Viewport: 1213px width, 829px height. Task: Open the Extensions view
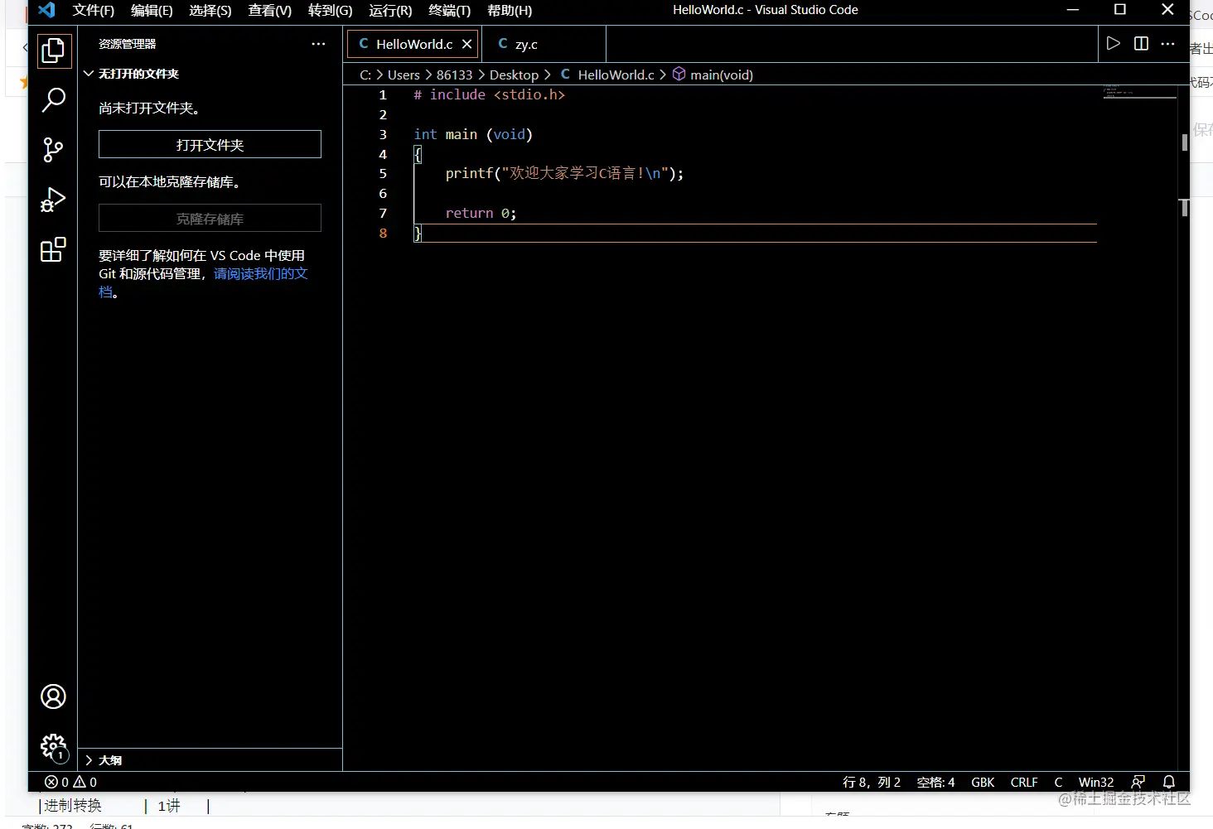tap(53, 250)
